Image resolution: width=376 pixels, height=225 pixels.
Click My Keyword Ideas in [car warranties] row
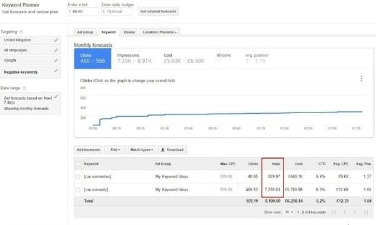[172, 176]
